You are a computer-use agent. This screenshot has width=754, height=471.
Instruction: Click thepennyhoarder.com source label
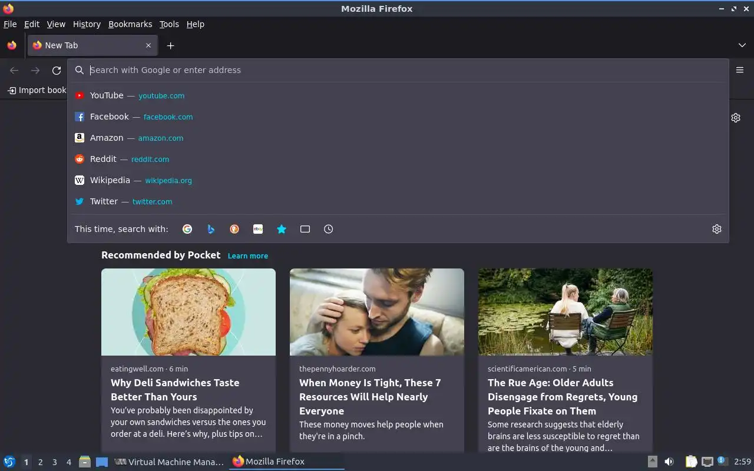[x=337, y=369]
